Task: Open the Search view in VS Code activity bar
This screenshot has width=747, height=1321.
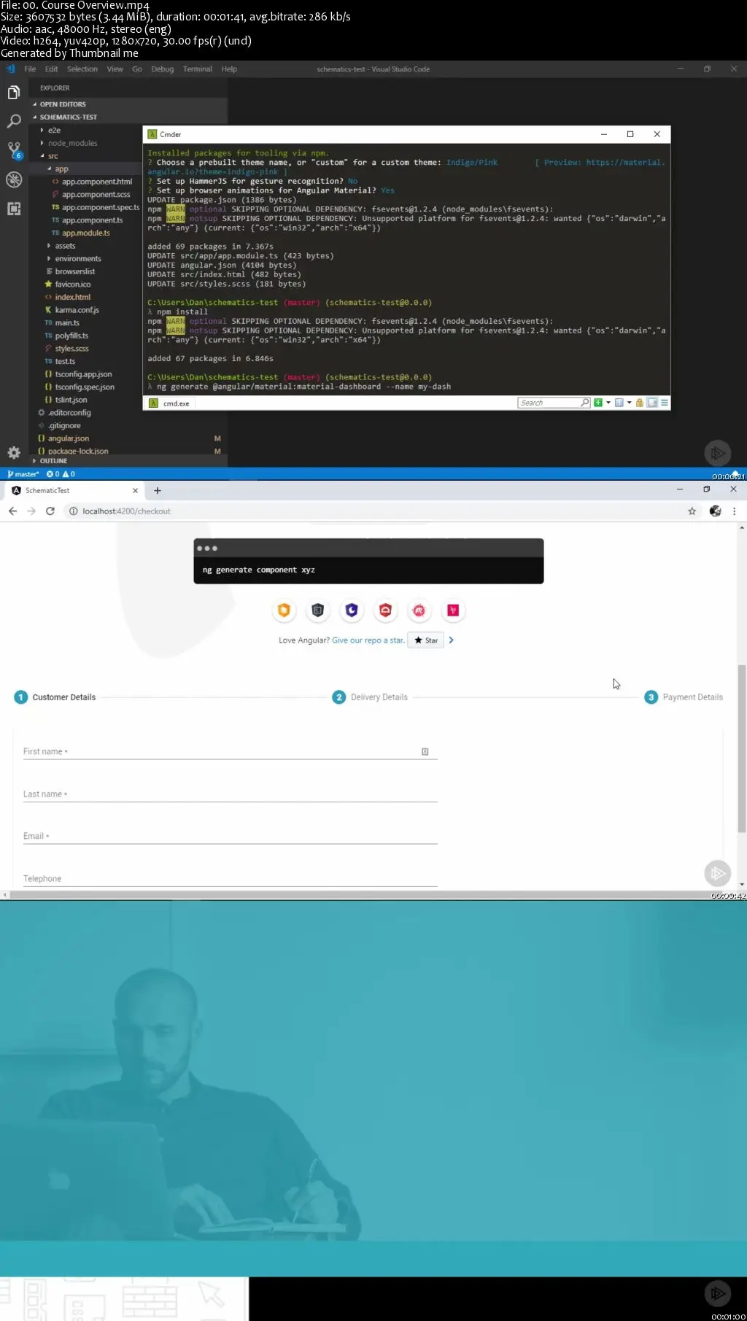Action: (13, 121)
